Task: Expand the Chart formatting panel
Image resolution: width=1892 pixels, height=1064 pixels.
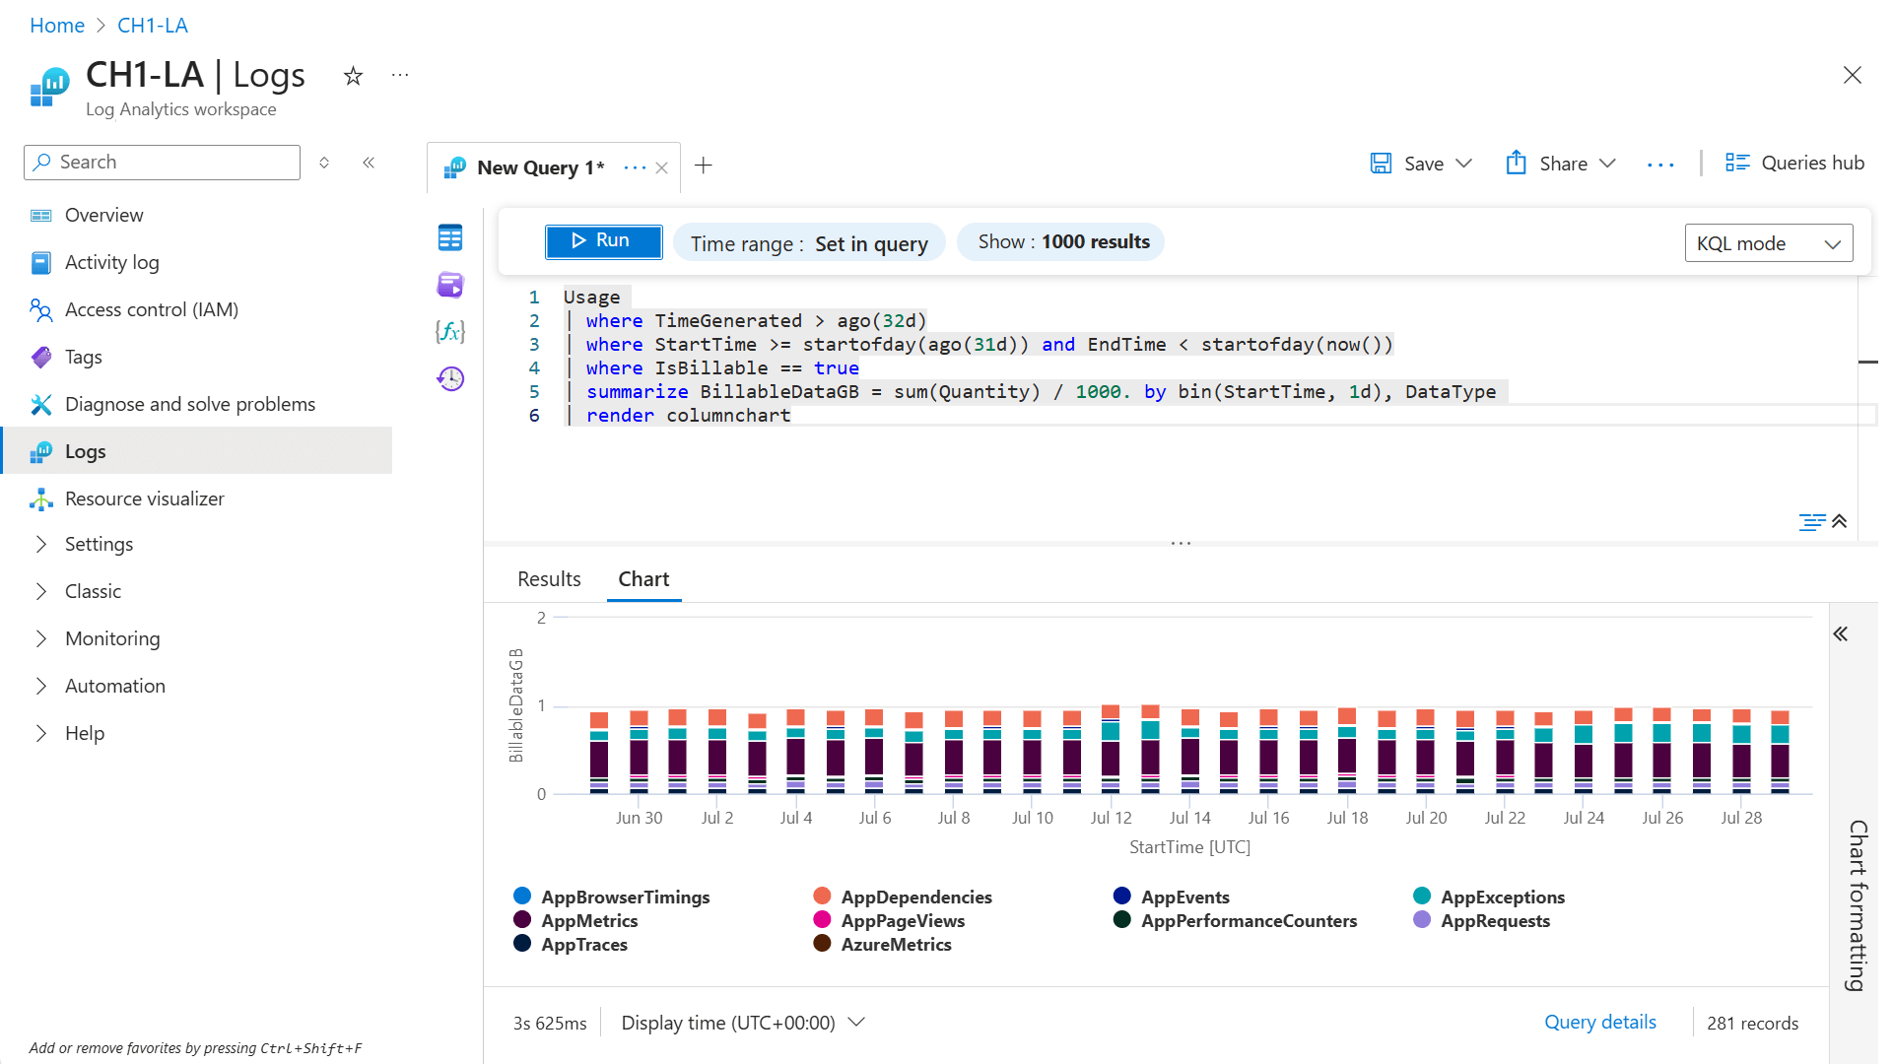Action: coord(1840,634)
